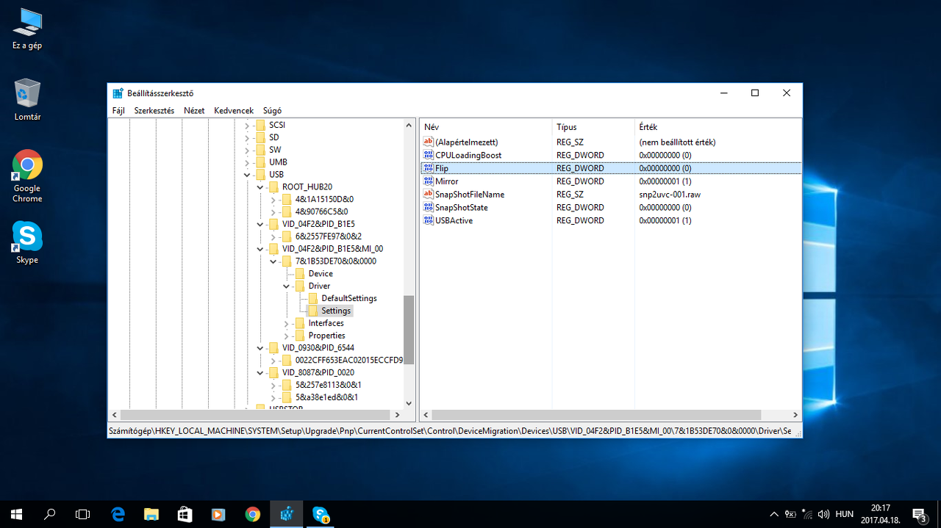Open Microsoft Edge from taskbar
Screen dimensions: 941x528
[x=118, y=514]
